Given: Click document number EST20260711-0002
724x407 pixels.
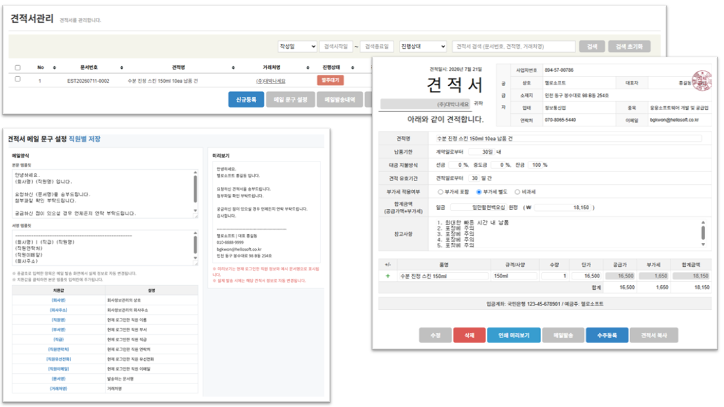Looking at the screenshot, I should pos(88,81).
